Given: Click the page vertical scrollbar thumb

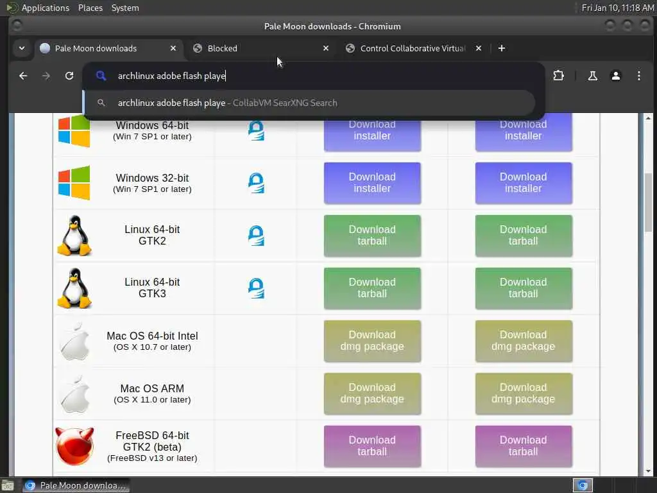Looking at the screenshot, I should pyautogui.click(x=648, y=201).
